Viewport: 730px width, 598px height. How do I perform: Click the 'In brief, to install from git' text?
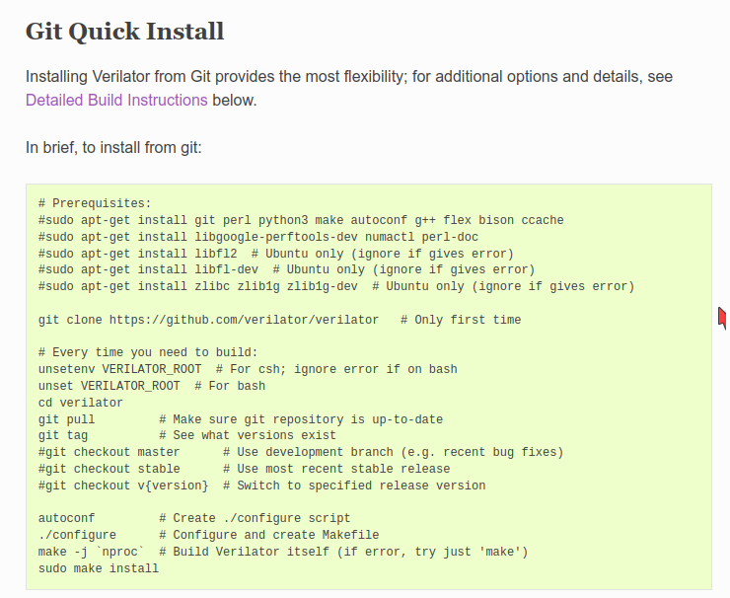(113, 148)
